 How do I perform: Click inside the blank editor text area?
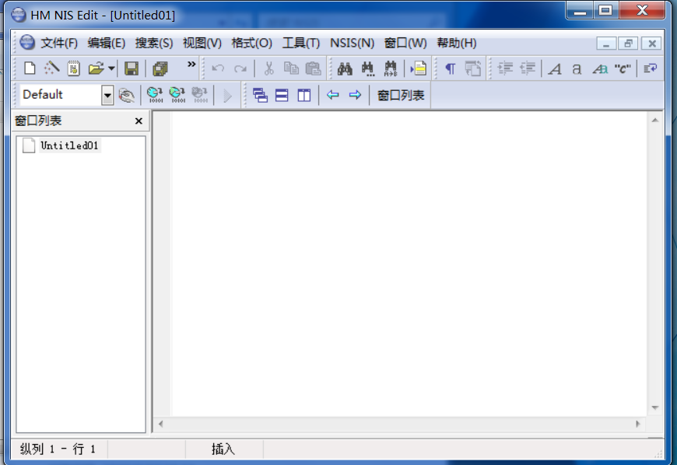pos(409,263)
